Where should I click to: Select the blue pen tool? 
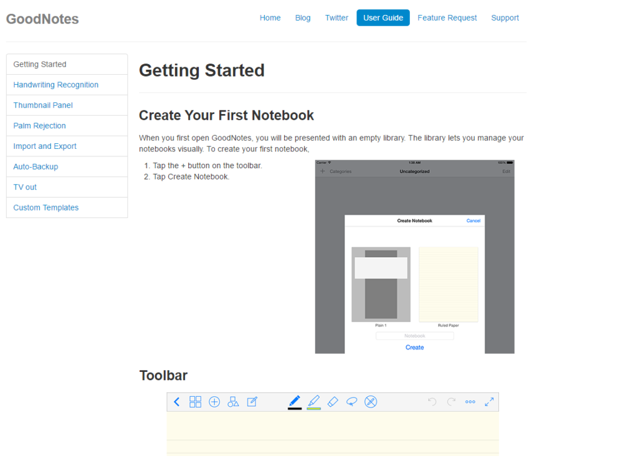tap(295, 401)
